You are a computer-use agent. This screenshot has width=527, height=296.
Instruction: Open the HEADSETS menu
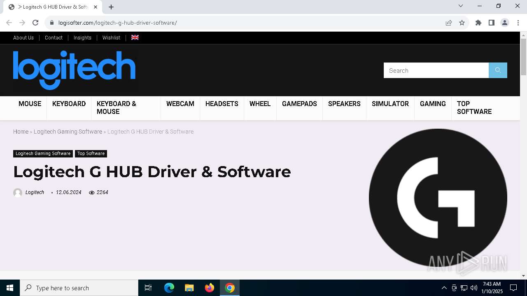pyautogui.click(x=222, y=104)
